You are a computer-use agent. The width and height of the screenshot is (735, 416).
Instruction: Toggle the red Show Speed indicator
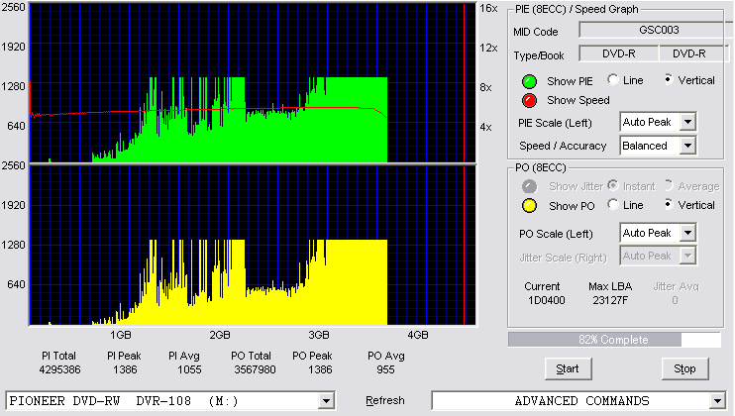click(529, 100)
